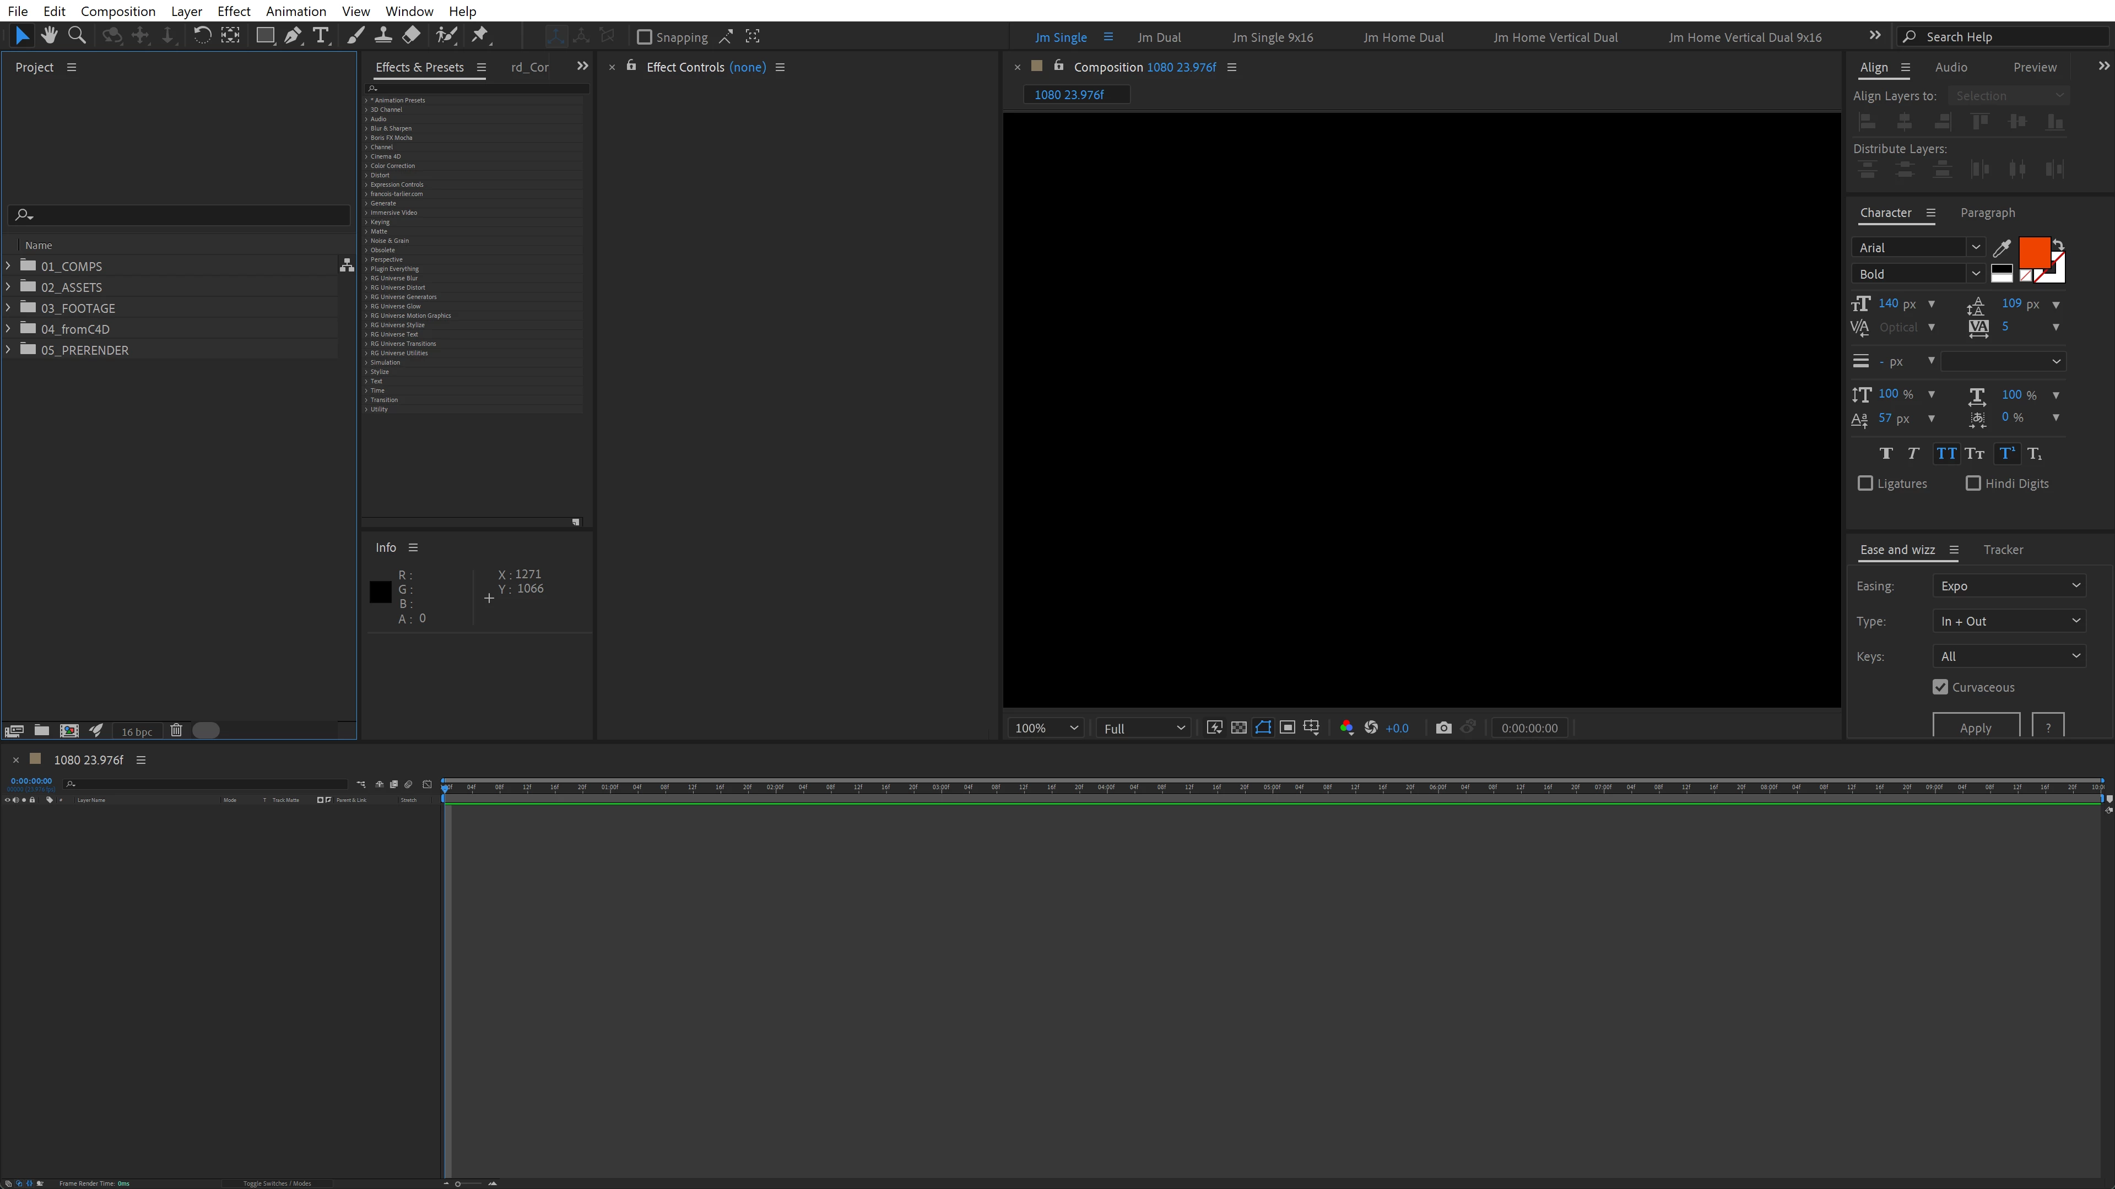Enable the Snapping checkbox

pos(645,37)
